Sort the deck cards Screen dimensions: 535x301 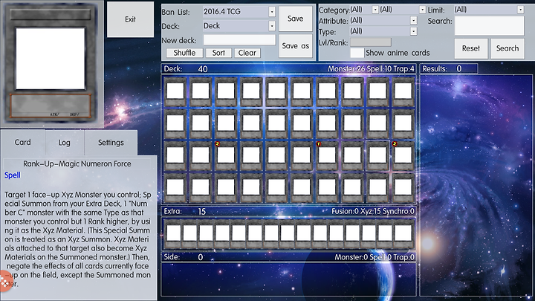pos(218,53)
